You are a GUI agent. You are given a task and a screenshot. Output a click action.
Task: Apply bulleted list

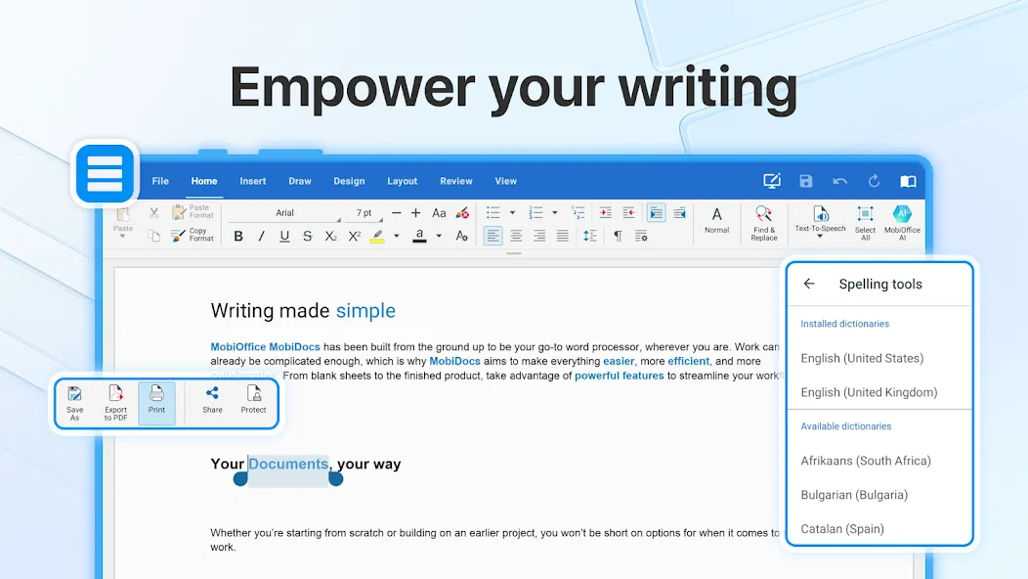pyautogui.click(x=493, y=212)
